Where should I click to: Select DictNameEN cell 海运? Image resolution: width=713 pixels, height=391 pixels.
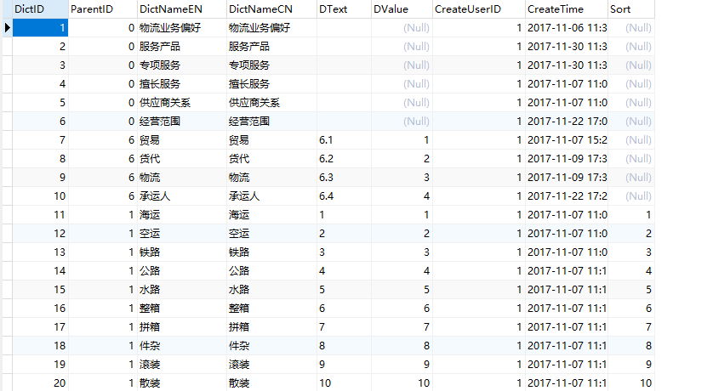pos(182,215)
